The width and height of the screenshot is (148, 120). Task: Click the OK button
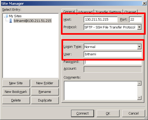108,113
